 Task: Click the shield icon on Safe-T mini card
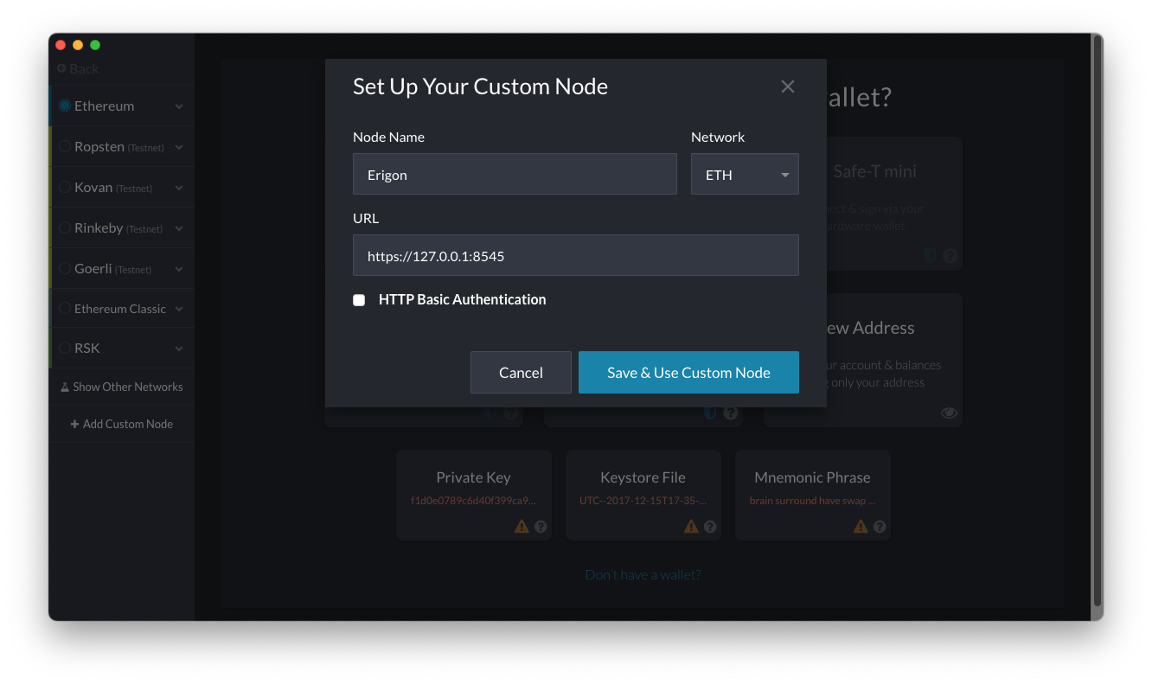(931, 256)
